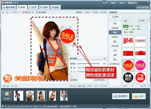Click the page number input field
This screenshot has height=109, width=151.
pyautogui.click(x=138, y=86)
